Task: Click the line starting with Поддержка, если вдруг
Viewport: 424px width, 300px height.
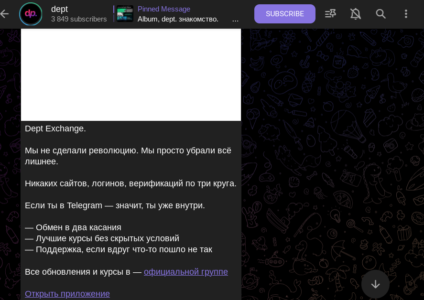Action: pos(119,249)
